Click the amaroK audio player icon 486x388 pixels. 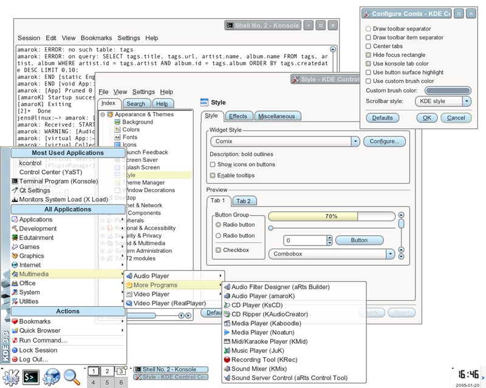[x=227, y=296]
